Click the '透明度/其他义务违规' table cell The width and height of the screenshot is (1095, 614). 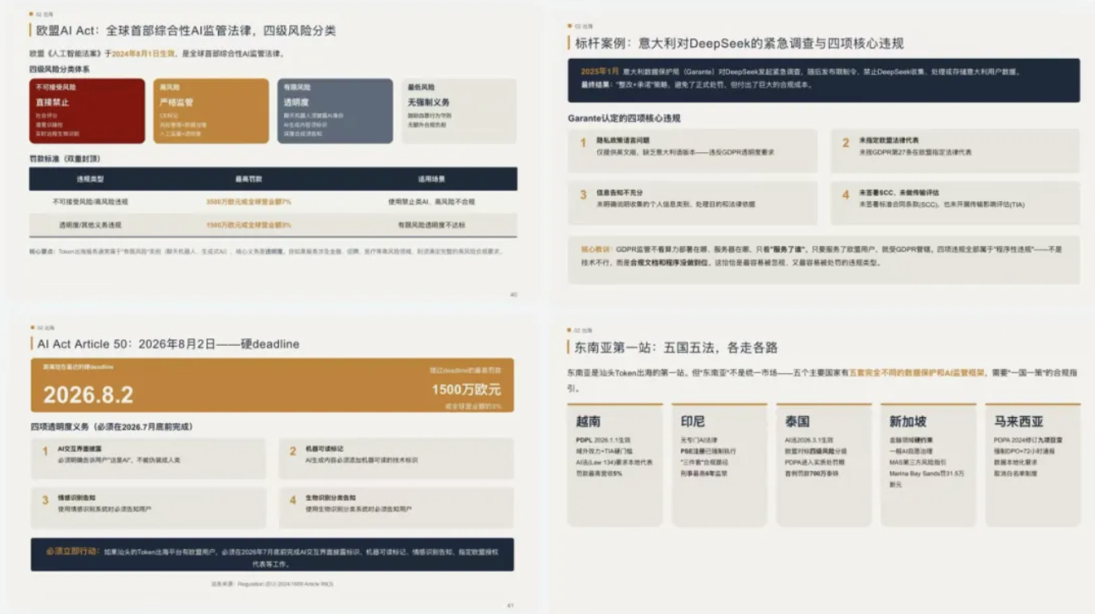click(x=90, y=225)
